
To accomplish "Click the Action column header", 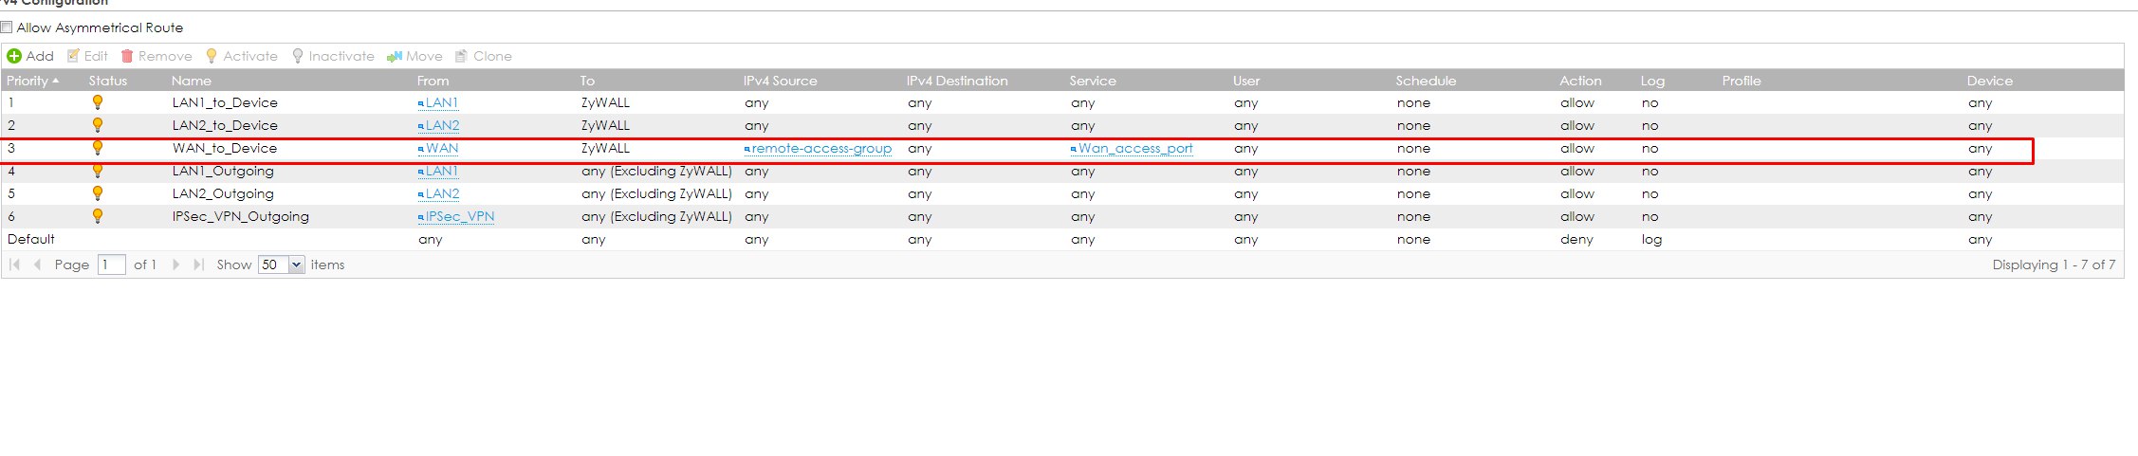I will click(1580, 81).
